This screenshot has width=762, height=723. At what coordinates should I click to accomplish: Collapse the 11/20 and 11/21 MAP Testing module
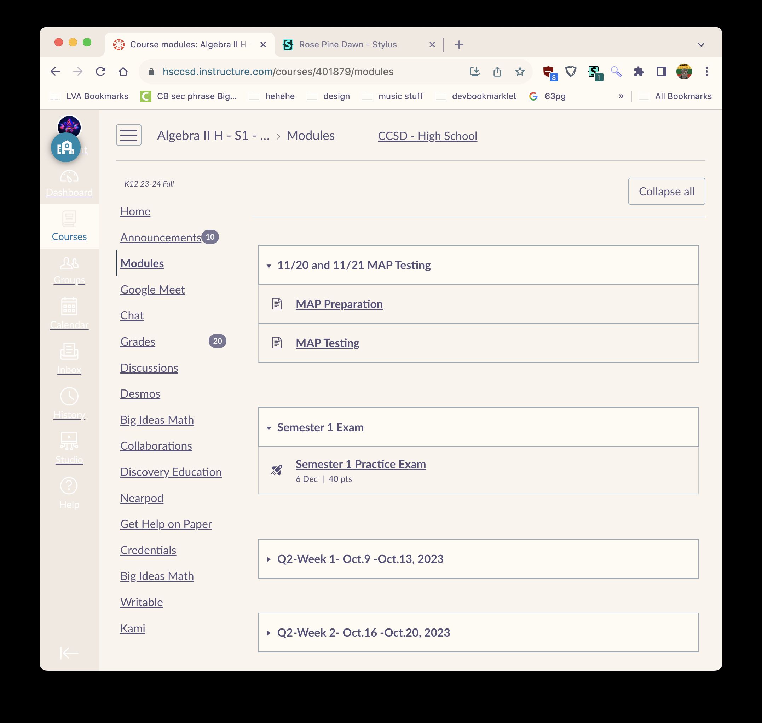point(270,265)
